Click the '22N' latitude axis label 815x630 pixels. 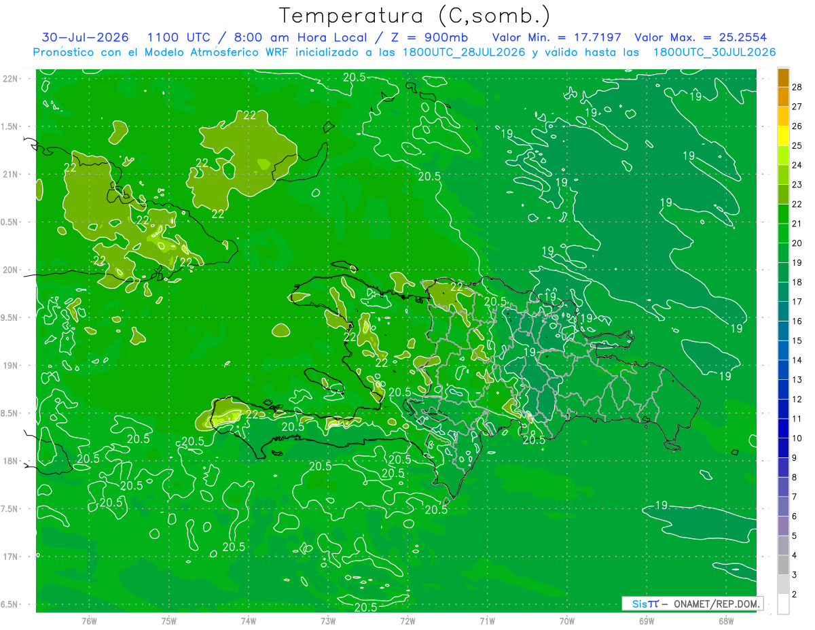[10, 79]
